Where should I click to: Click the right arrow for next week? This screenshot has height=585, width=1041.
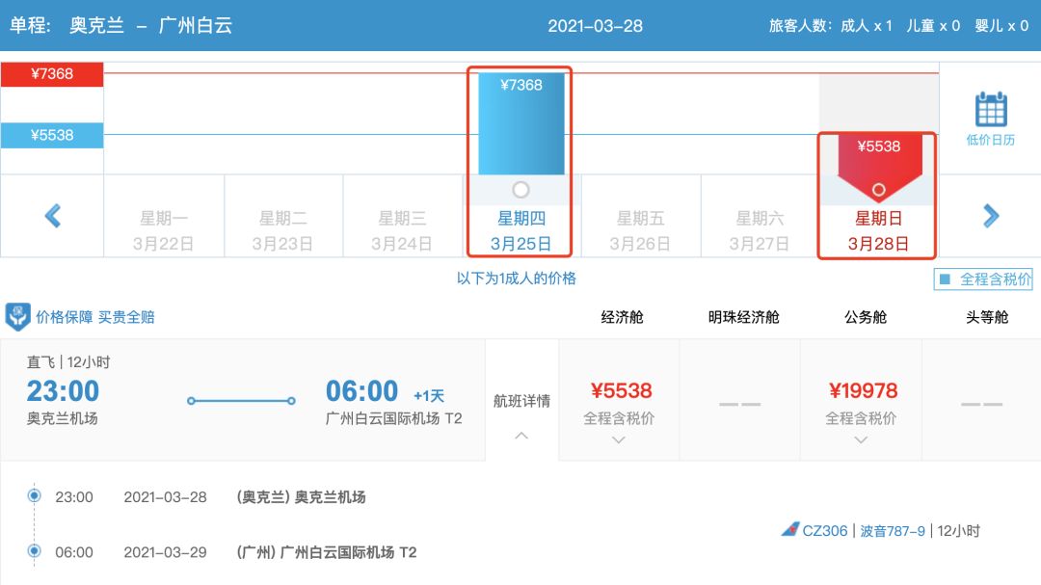click(x=990, y=216)
